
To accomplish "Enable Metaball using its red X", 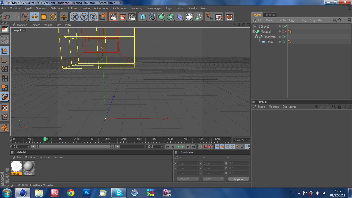I will pos(286,32).
